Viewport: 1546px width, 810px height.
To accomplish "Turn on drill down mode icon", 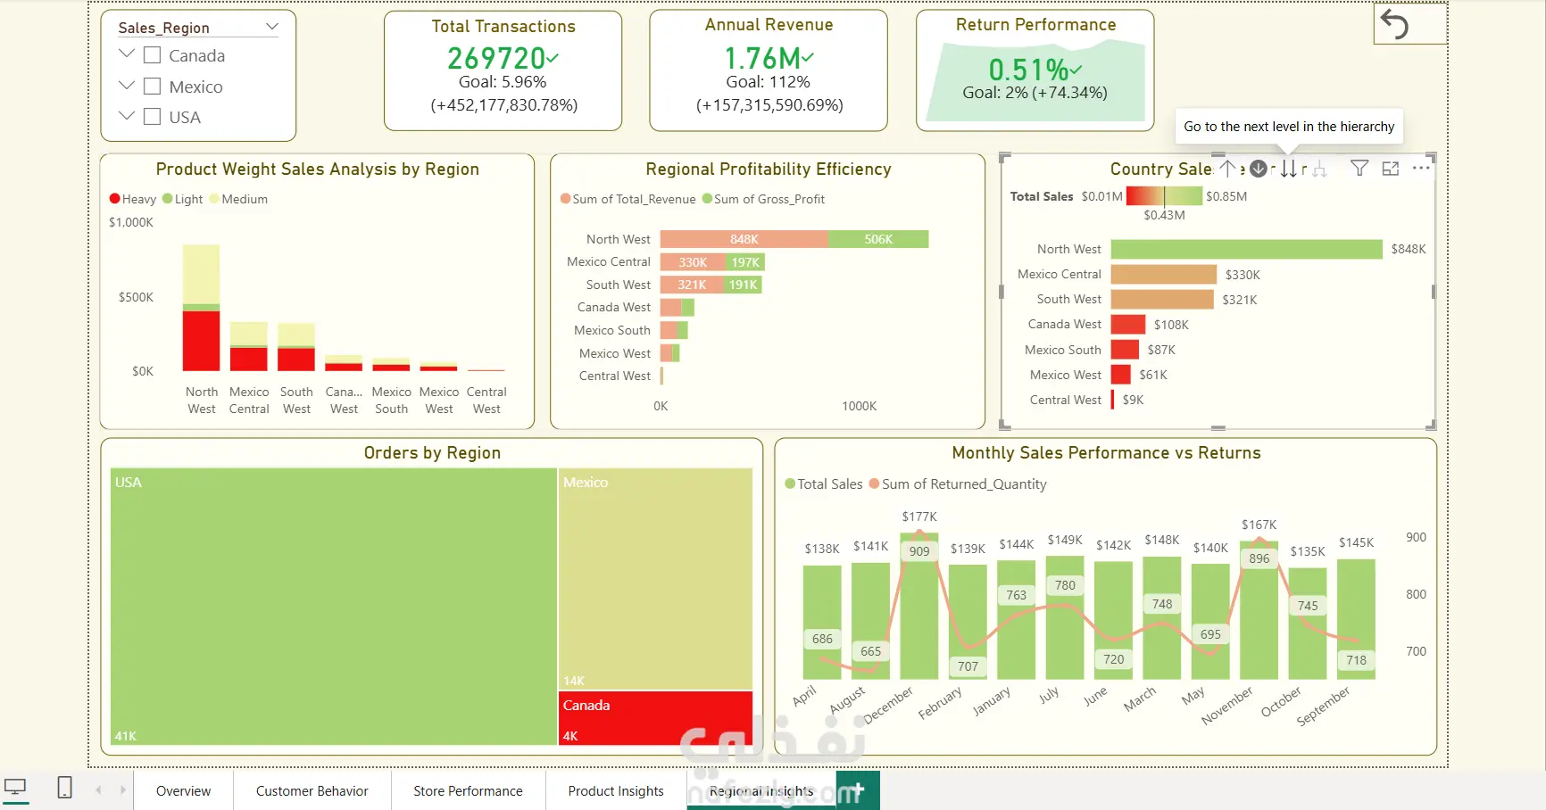I will pos(1259,168).
